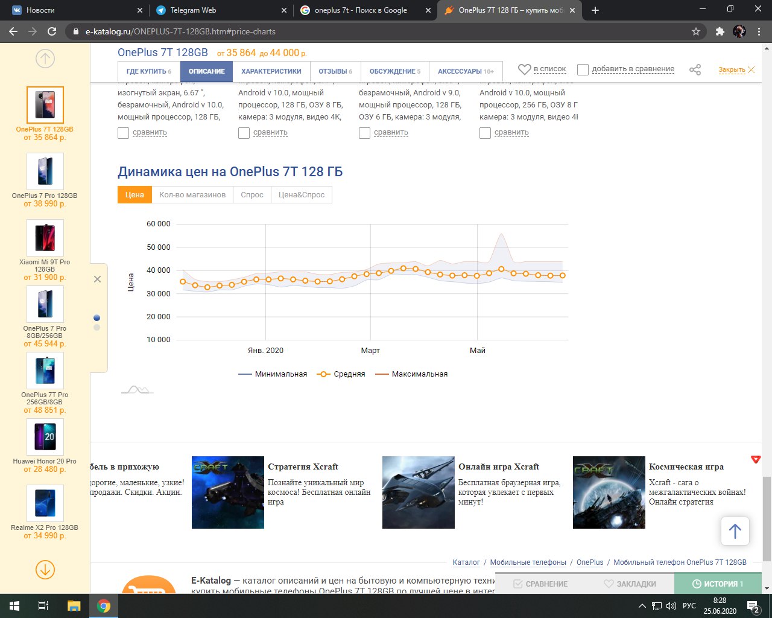Toggle Средняя series in chart legend
The width and height of the screenshot is (772, 618).
coord(341,374)
